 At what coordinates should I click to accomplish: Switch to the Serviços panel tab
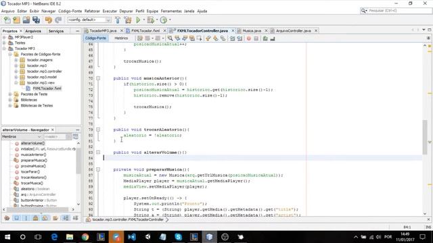click(56, 31)
